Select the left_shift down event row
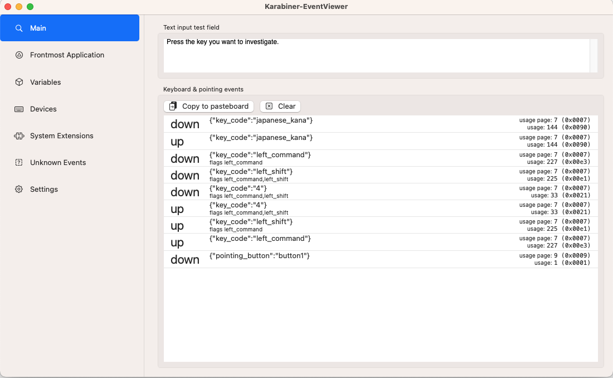Viewport: 613px width, 378px height. coord(381,175)
